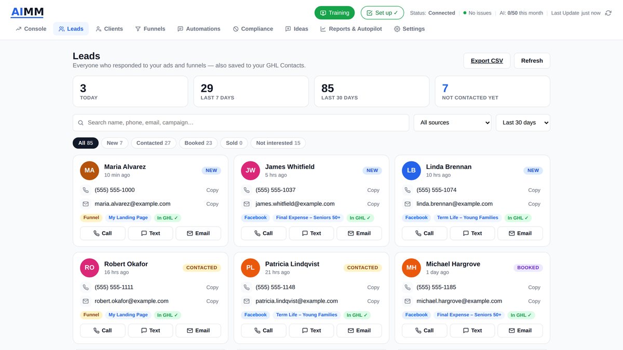Click the phone icon beside (555) 555-1185
This screenshot has height=350, width=623.
pyautogui.click(x=408, y=287)
